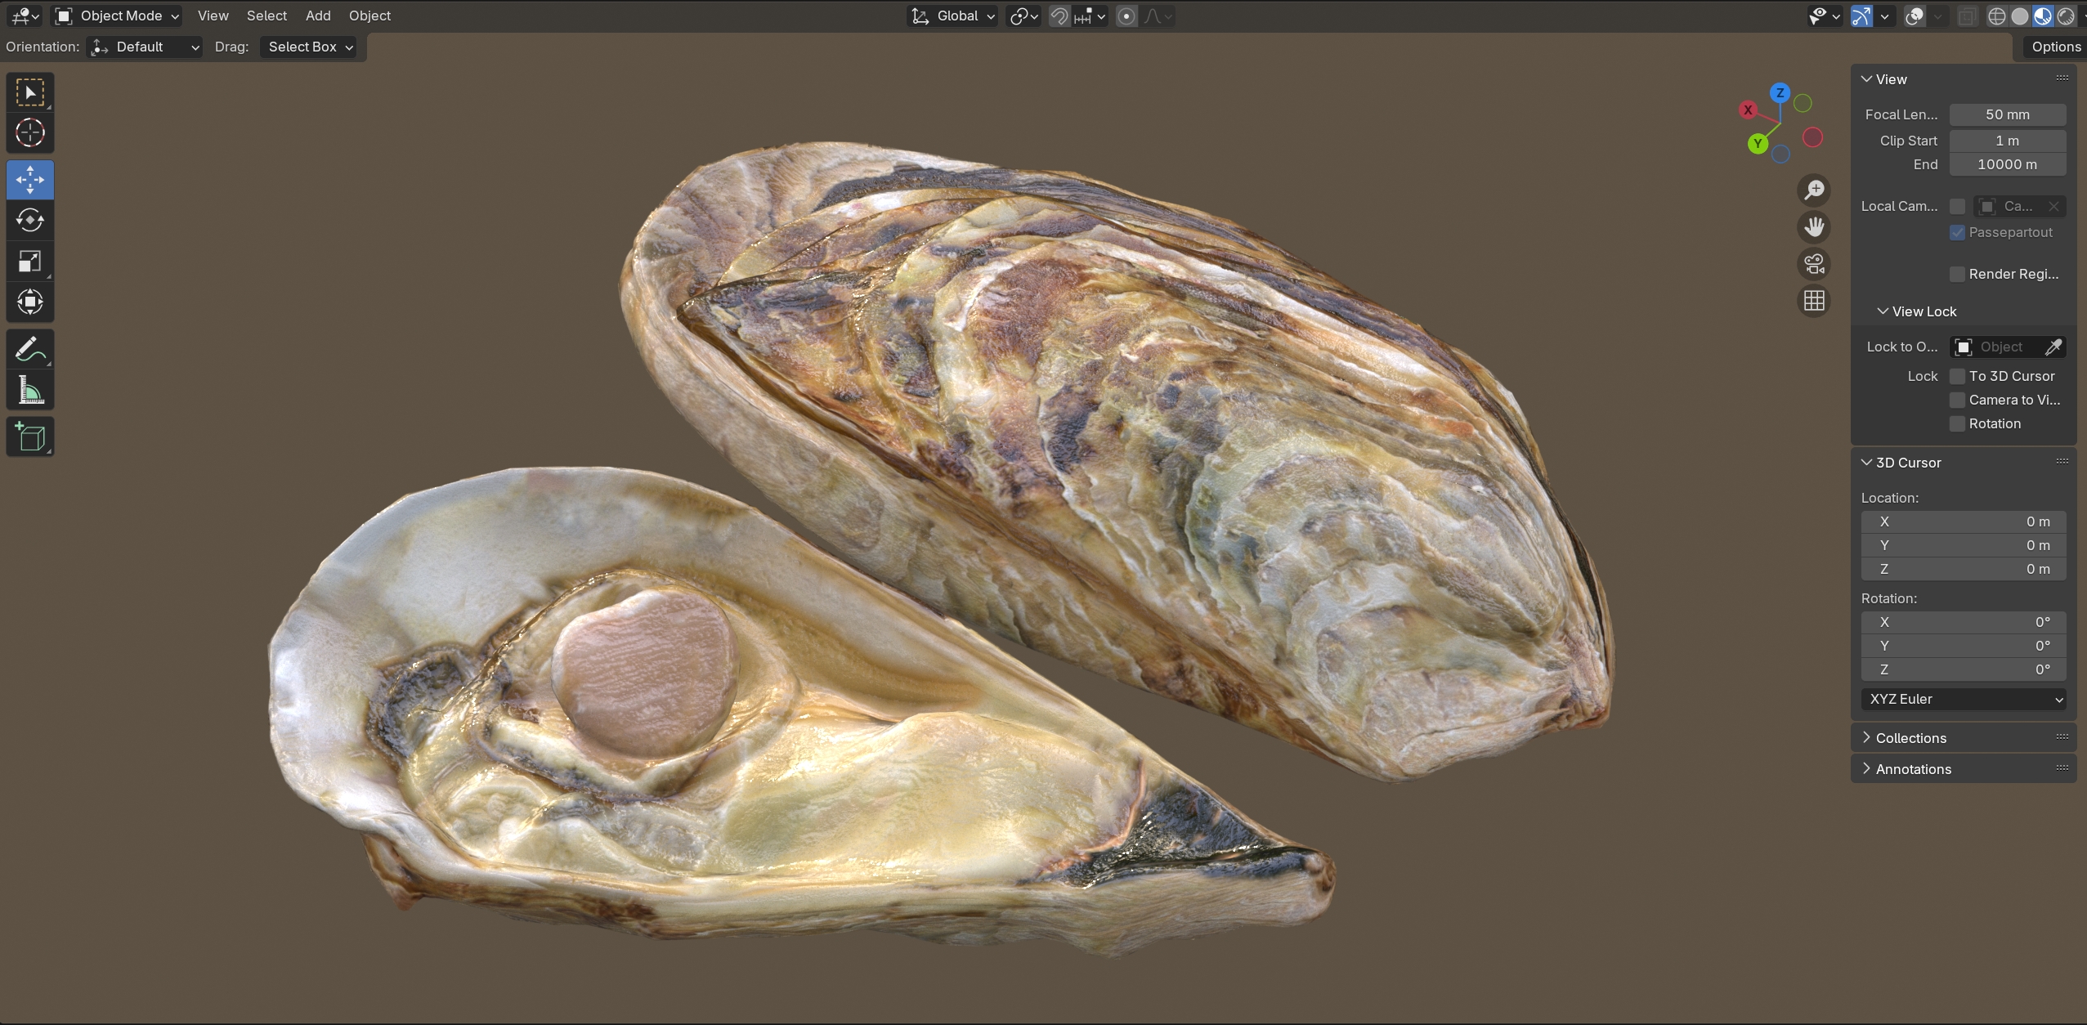Click the 3D Cursor Location X field

tap(1963, 521)
